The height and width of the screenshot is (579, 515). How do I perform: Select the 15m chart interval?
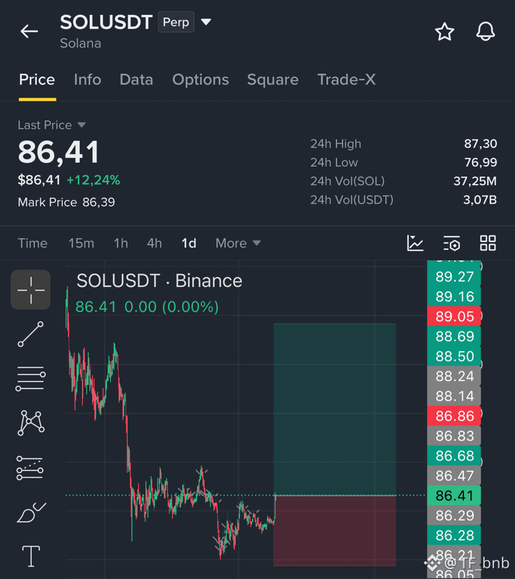click(x=81, y=244)
